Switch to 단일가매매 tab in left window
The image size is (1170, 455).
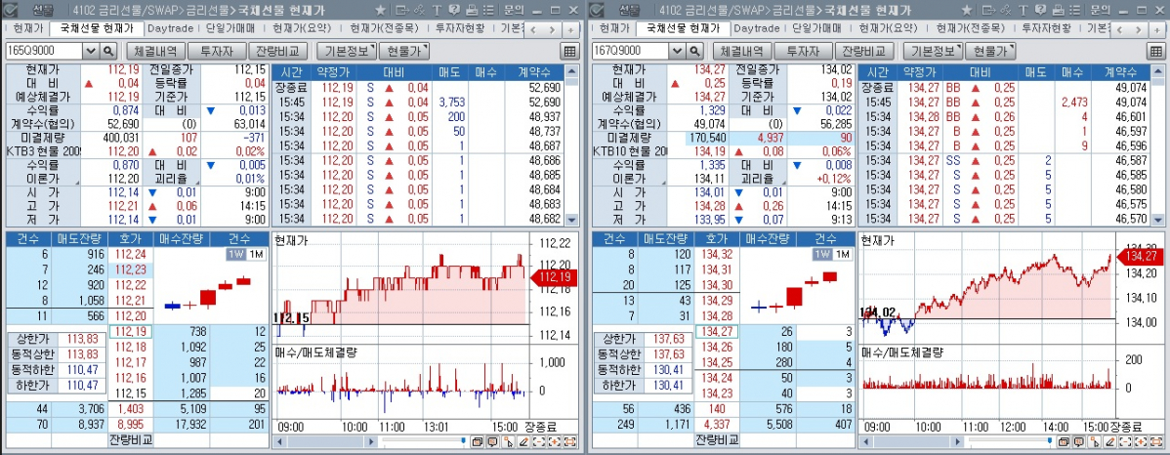[230, 28]
